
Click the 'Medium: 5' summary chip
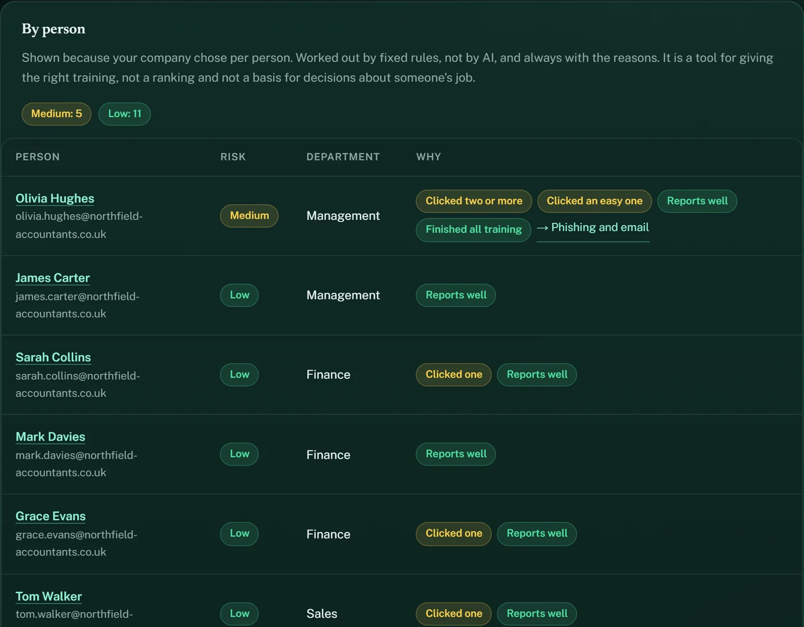56,114
